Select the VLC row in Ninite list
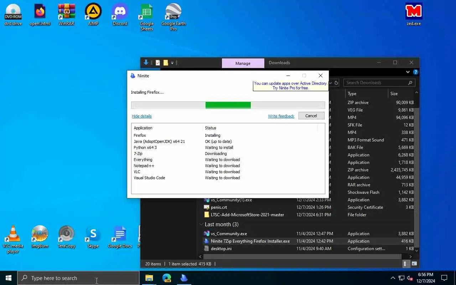The height and width of the screenshot is (285, 456). (228, 172)
